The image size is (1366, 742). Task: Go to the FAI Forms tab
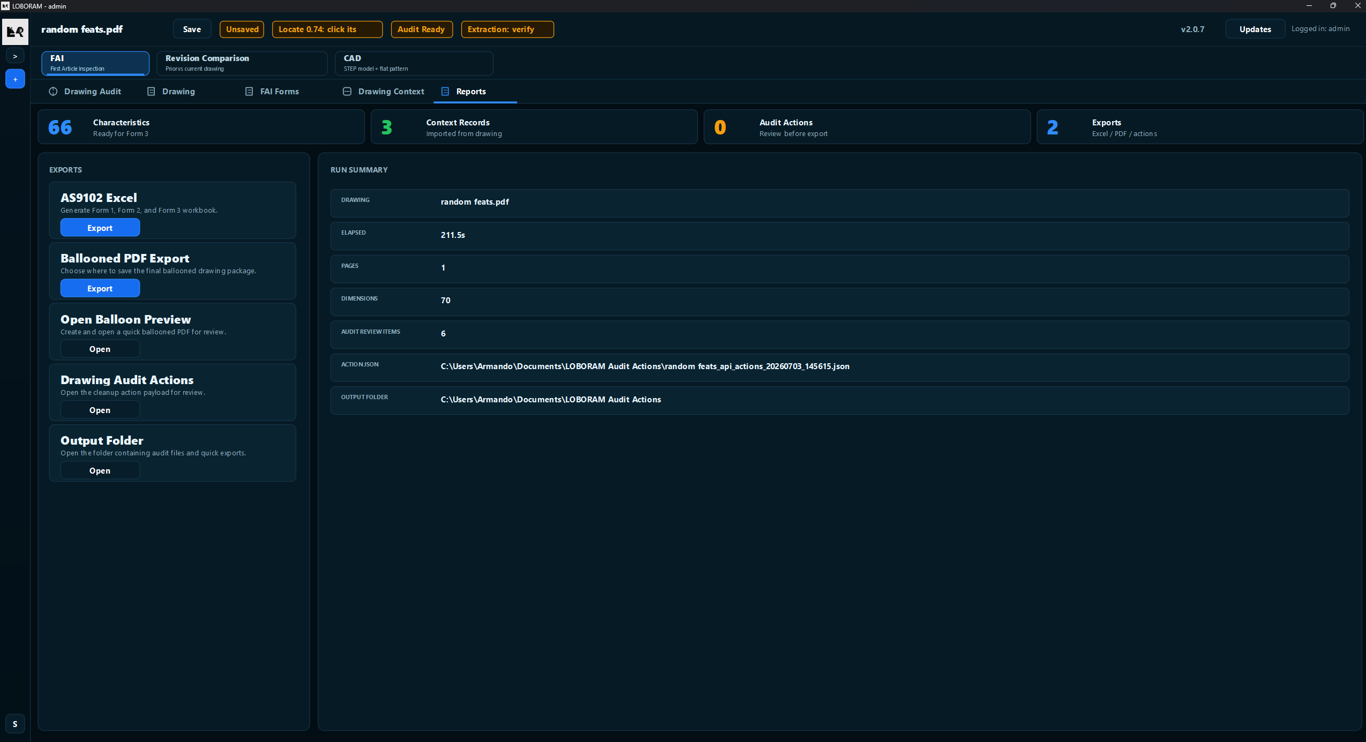coord(273,92)
